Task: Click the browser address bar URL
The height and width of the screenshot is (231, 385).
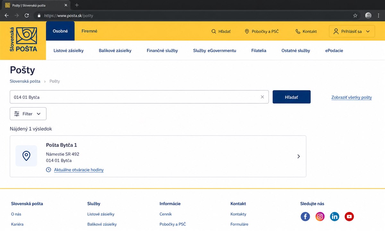Action: point(69,15)
